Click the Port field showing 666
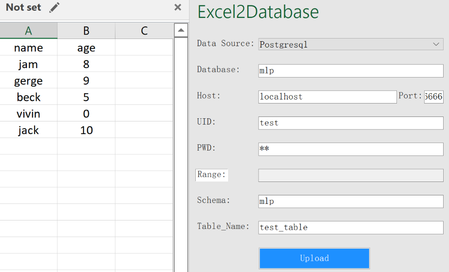Viewport: 449px width, 272px height. pos(434,97)
